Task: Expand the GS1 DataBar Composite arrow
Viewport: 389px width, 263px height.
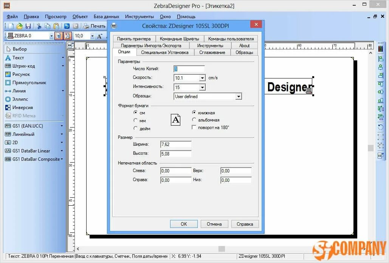Action: pos(62,159)
